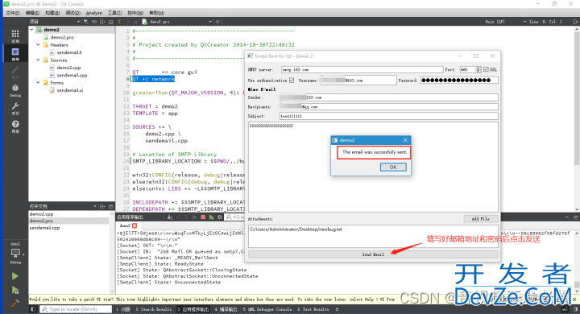580x314 pixels.
Task: Open the Analyze menu
Action: tap(94, 13)
